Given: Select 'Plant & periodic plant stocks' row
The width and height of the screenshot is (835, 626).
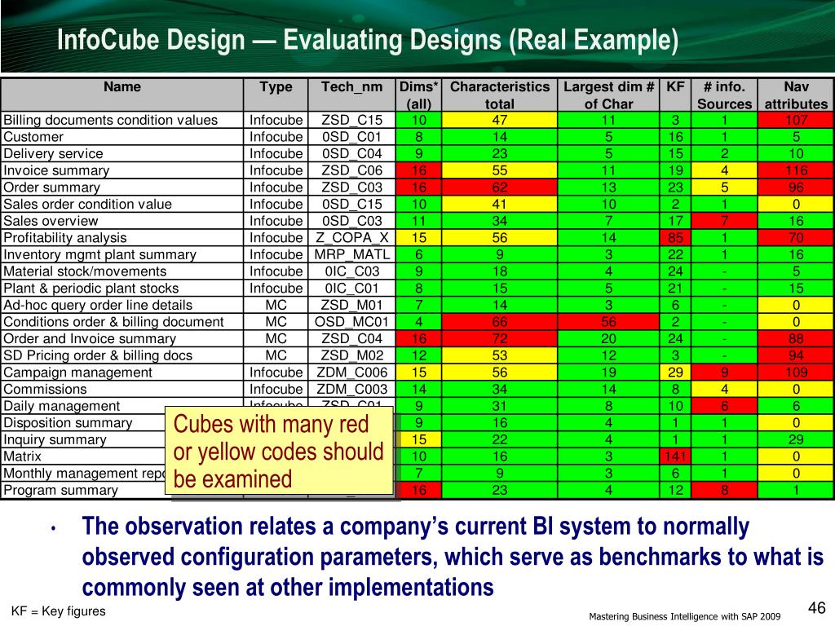Looking at the screenshot, I should [91, 289].
